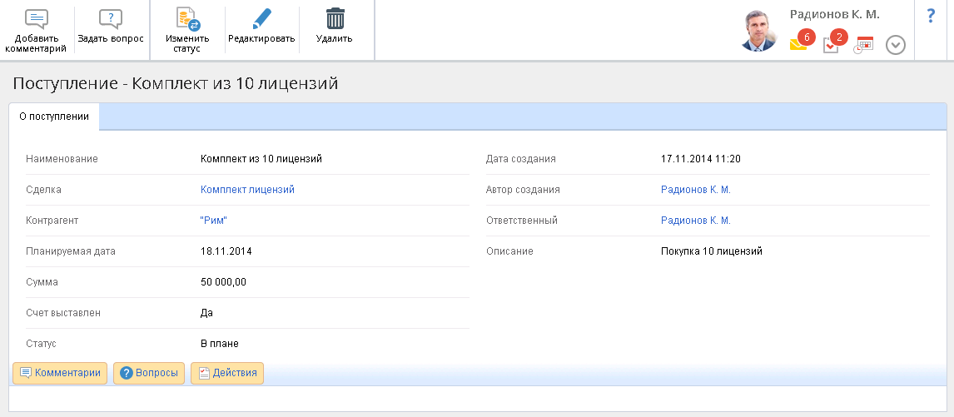Click the Edit (Редактировать) pencil icon
954x417 pixels.
(x=261, y=18)
